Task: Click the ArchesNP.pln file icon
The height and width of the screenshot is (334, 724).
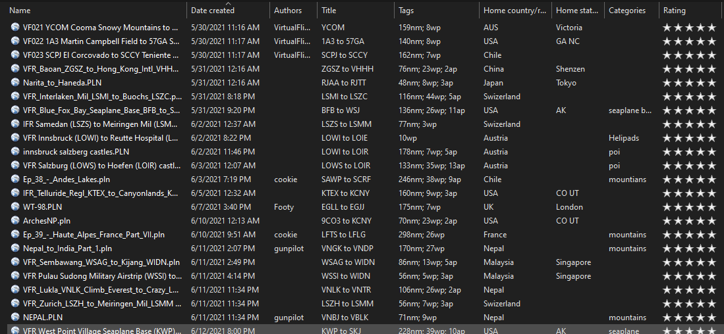Action: 15,221
